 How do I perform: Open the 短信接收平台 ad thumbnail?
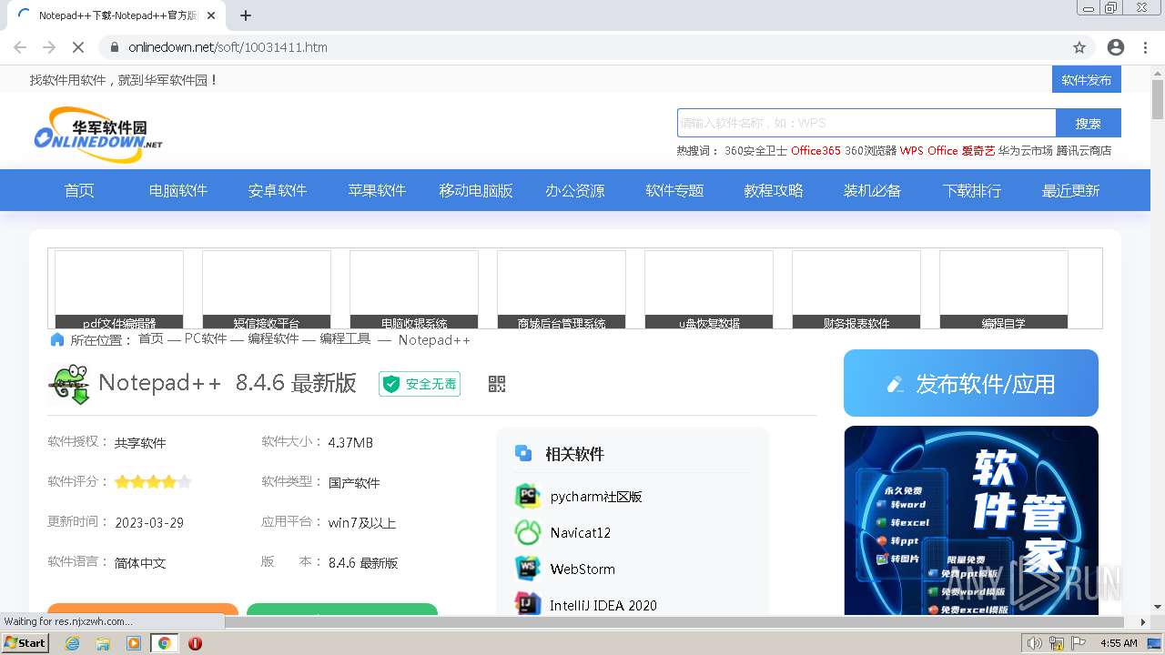pos(267,289)
